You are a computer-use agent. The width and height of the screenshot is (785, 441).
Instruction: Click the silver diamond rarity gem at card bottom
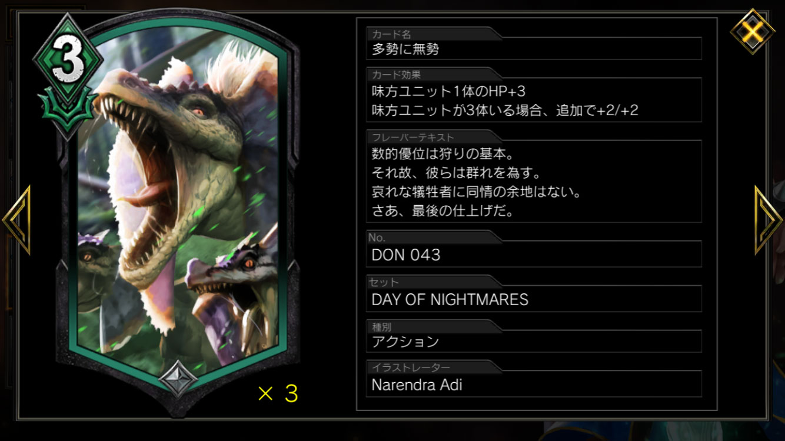point(178,378)
